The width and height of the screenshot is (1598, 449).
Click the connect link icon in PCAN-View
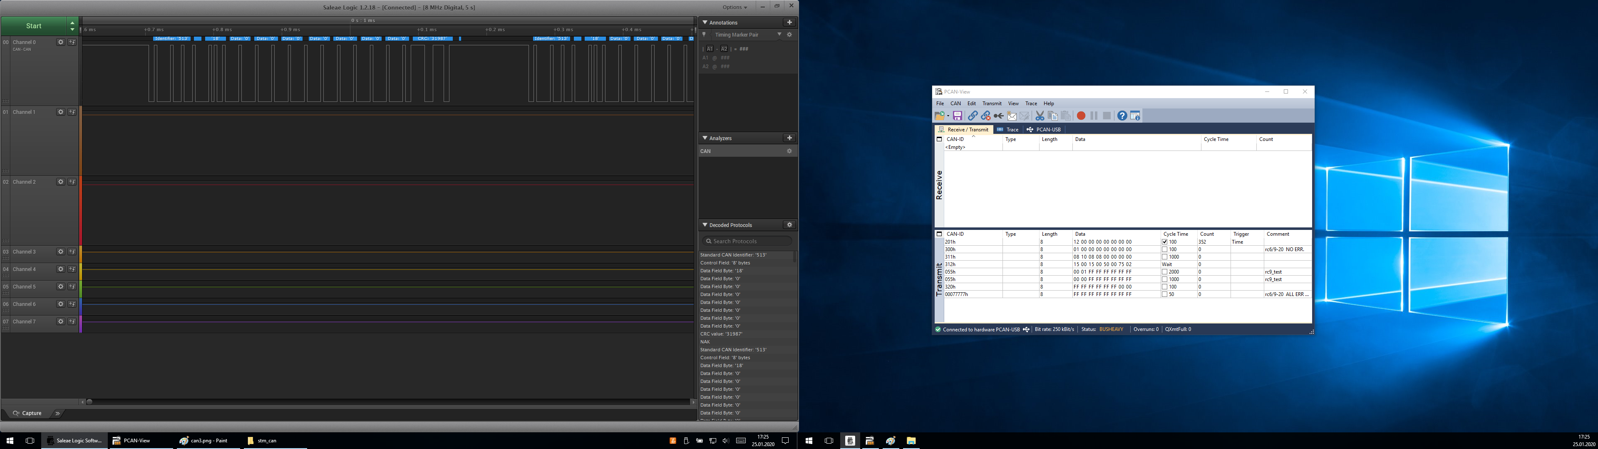(972, 116)
